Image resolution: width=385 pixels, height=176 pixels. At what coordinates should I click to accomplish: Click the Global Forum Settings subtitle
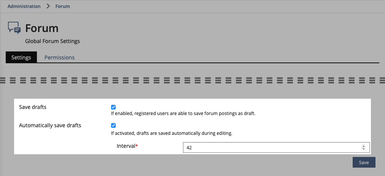click(52, 41)
